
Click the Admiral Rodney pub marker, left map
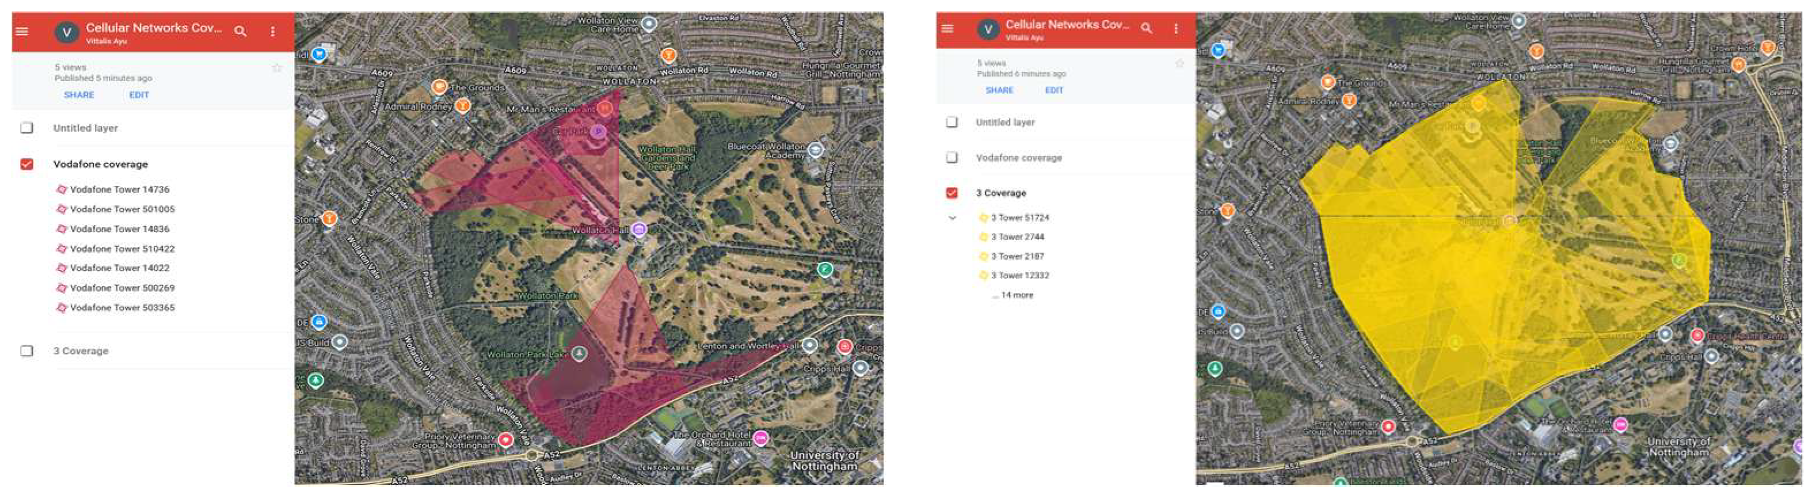[x=462, y=106]
